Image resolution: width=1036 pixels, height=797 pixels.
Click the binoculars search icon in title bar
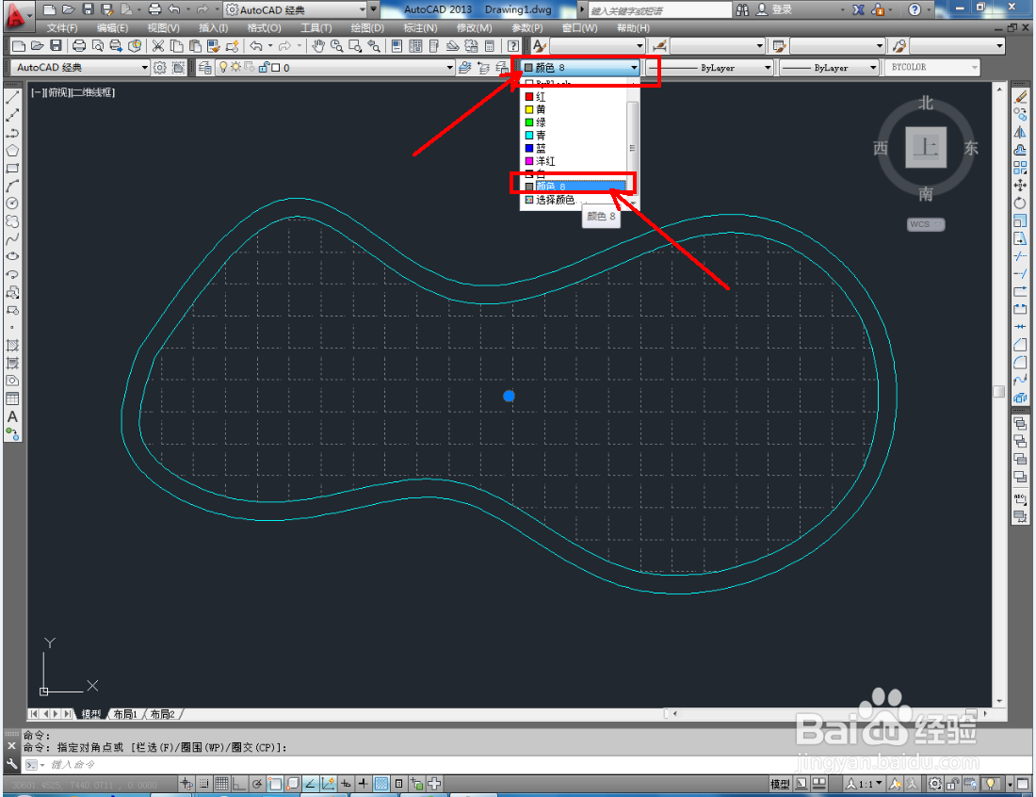pyautogui.click(x=743, y=10)
